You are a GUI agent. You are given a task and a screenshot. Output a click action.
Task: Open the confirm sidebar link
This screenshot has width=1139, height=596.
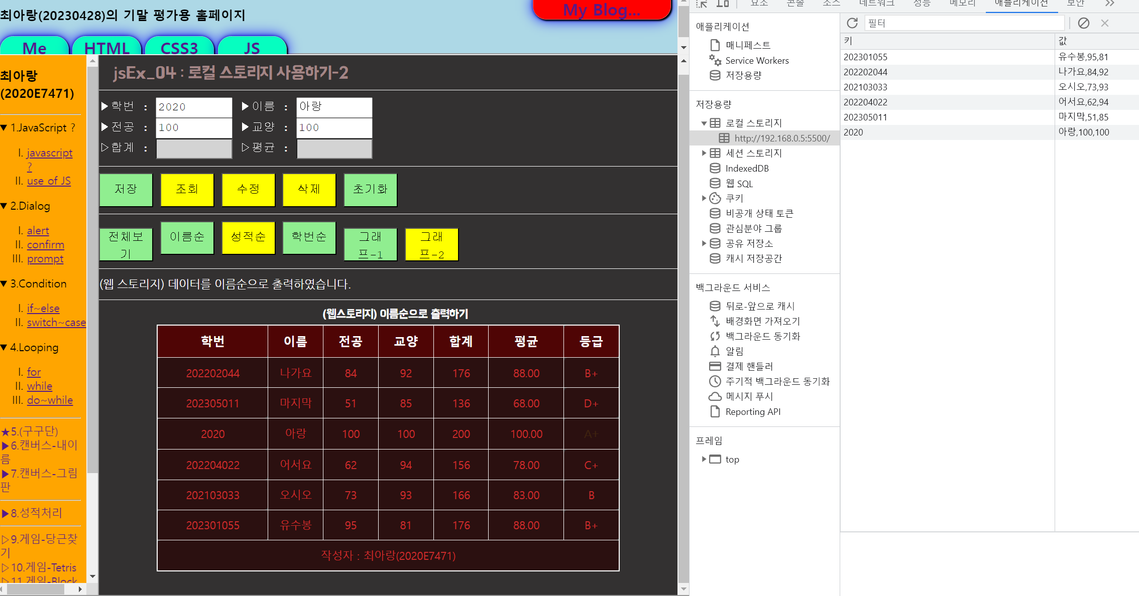45,245
